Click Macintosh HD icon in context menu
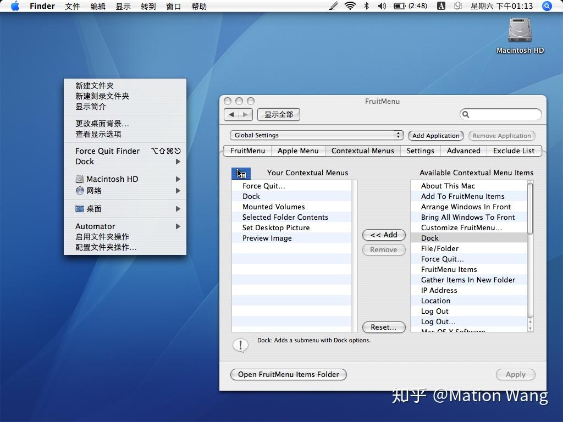The image size is (563, 422). pos(80,179)
